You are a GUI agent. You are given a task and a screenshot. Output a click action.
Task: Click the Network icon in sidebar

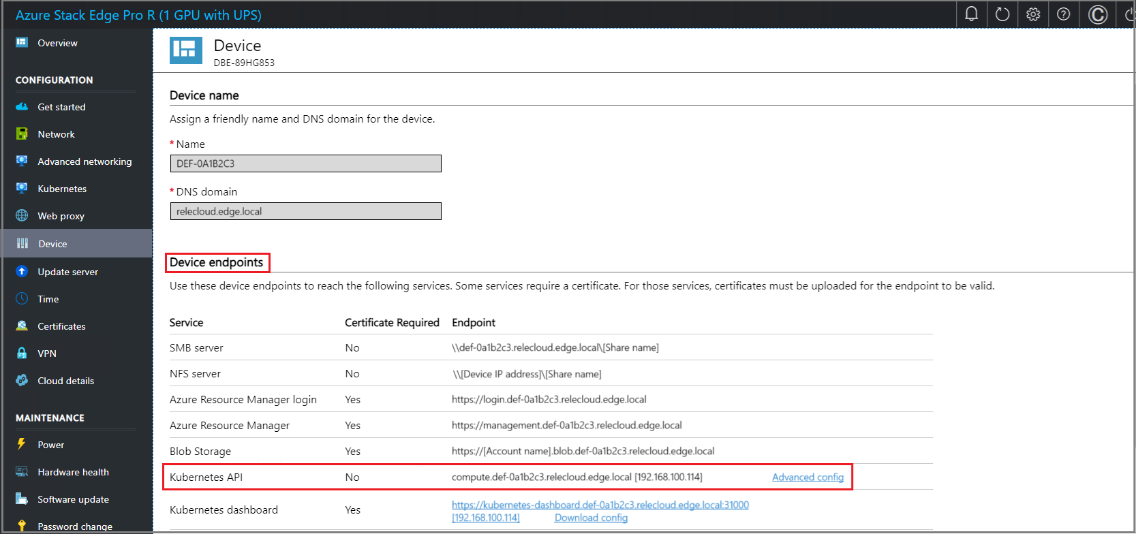coord(22,133)
